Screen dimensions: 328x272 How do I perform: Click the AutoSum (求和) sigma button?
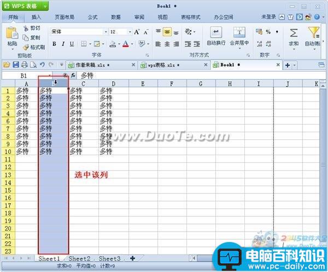(294, 38)
